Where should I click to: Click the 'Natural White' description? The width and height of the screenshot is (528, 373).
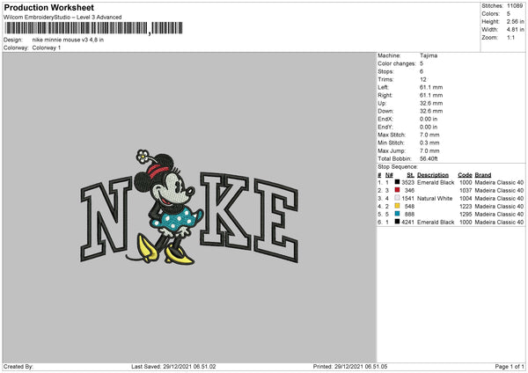pyautogui.click(x=435, y=198)
